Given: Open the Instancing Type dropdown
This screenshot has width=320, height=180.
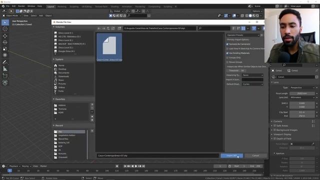Looking at the screenshot, I should click(x=252, y=75).
